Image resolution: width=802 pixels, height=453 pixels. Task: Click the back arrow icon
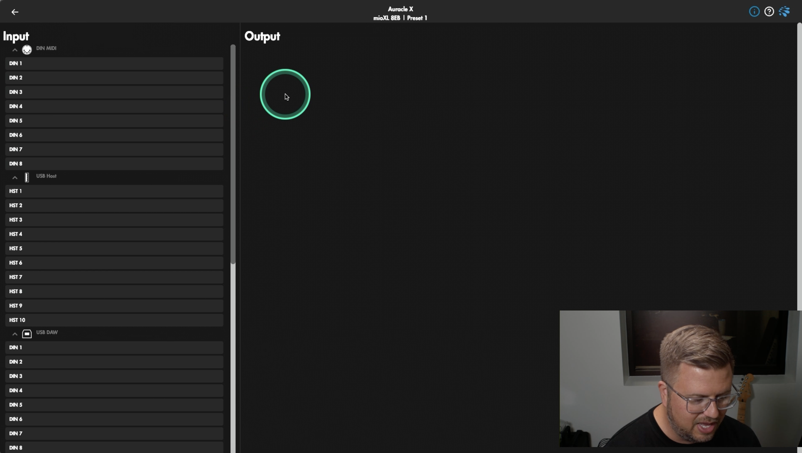[15, 12]
